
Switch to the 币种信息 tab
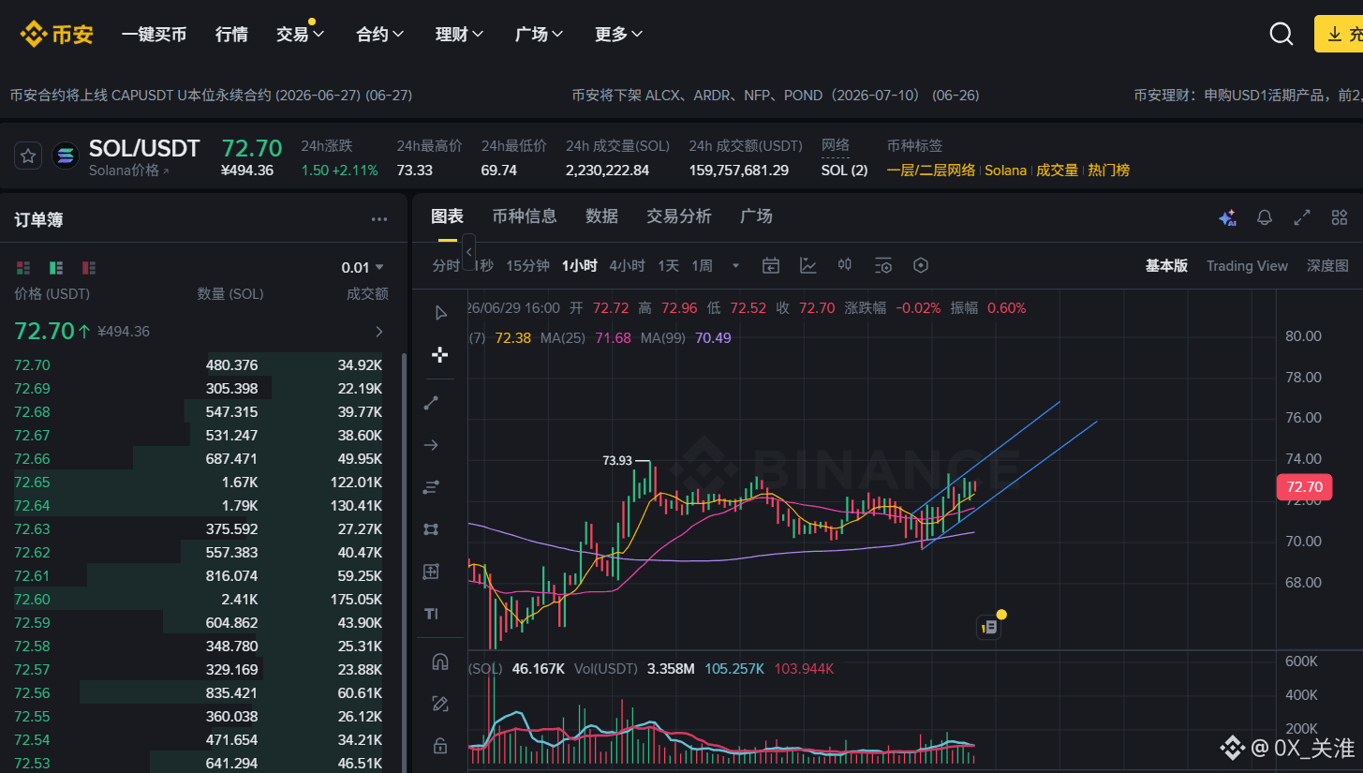(525, 216)
